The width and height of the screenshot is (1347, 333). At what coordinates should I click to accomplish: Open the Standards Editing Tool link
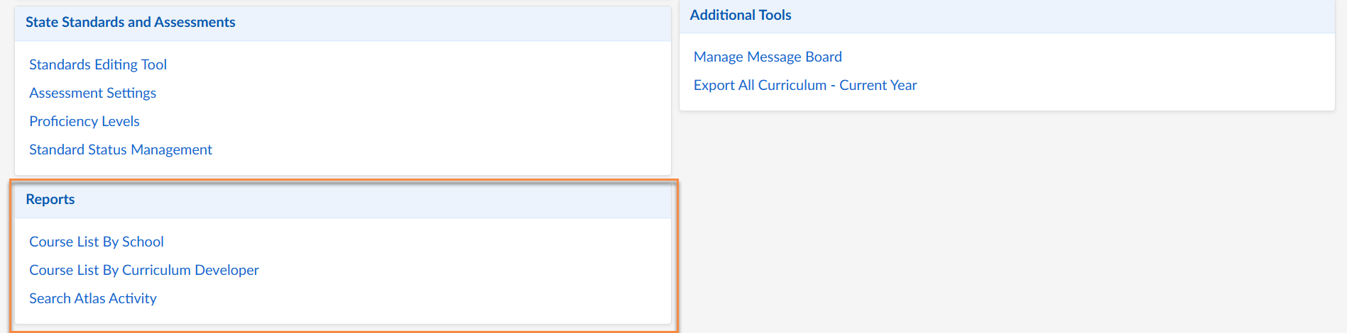(x=98, y=64)
